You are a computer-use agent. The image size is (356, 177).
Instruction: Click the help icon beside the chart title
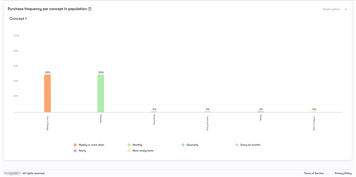coord(90,9)
